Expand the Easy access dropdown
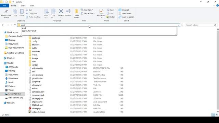219x123 pixels. click(88, 14)
